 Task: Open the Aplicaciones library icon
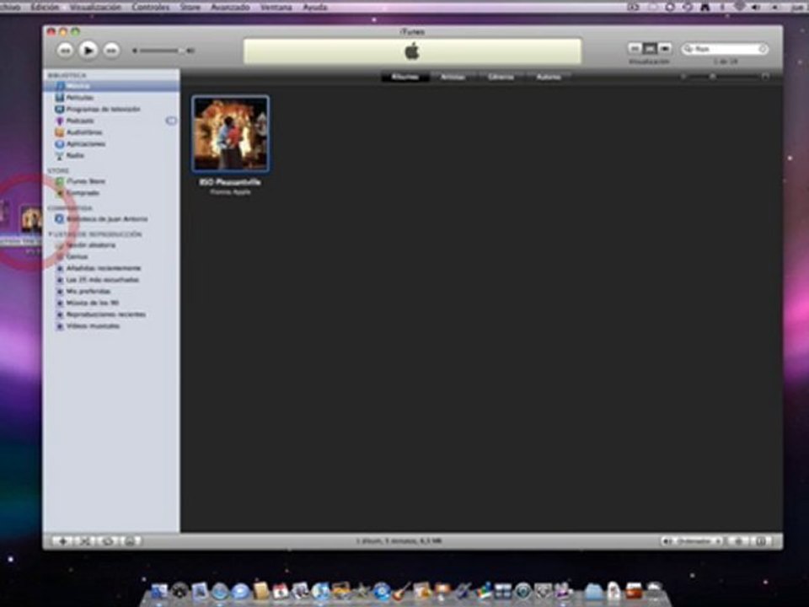[60, 144]
